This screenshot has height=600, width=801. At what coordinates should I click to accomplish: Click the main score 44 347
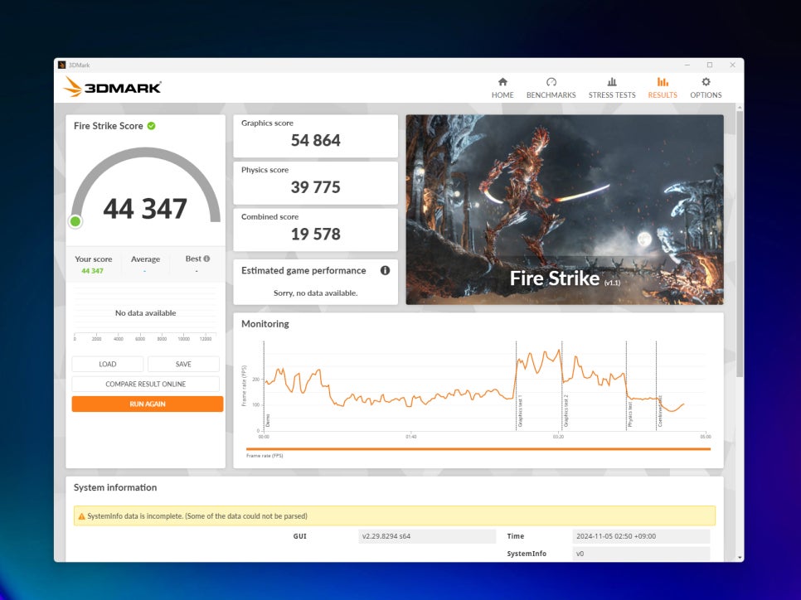pos(145,209)
